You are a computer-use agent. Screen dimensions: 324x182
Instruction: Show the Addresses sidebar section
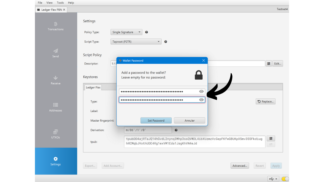pos(56,107)
